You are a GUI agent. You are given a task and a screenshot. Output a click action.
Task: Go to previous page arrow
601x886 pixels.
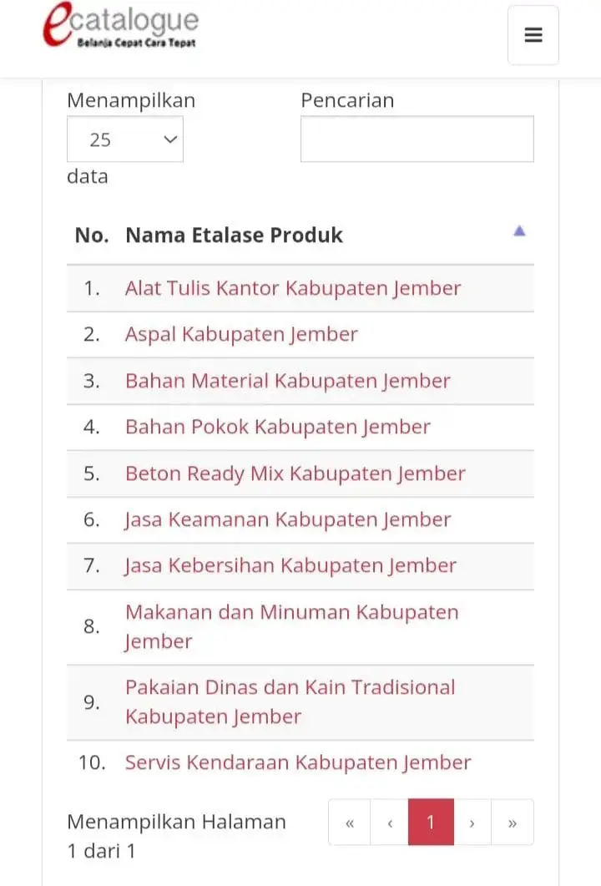click(390, 823)
